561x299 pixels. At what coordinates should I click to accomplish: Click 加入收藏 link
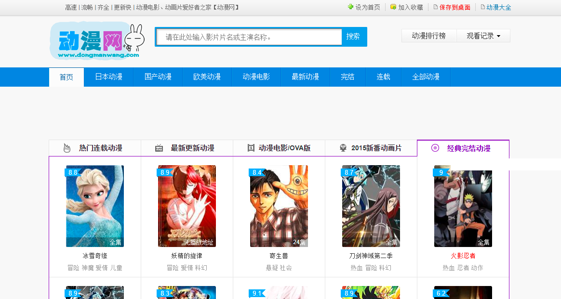(410, 7)
